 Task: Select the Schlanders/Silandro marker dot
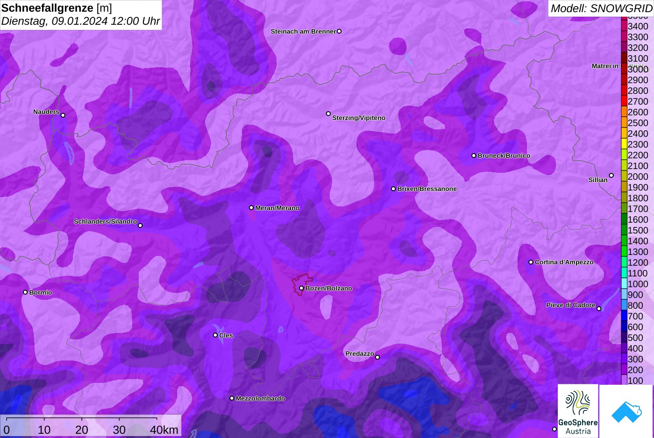140,226
